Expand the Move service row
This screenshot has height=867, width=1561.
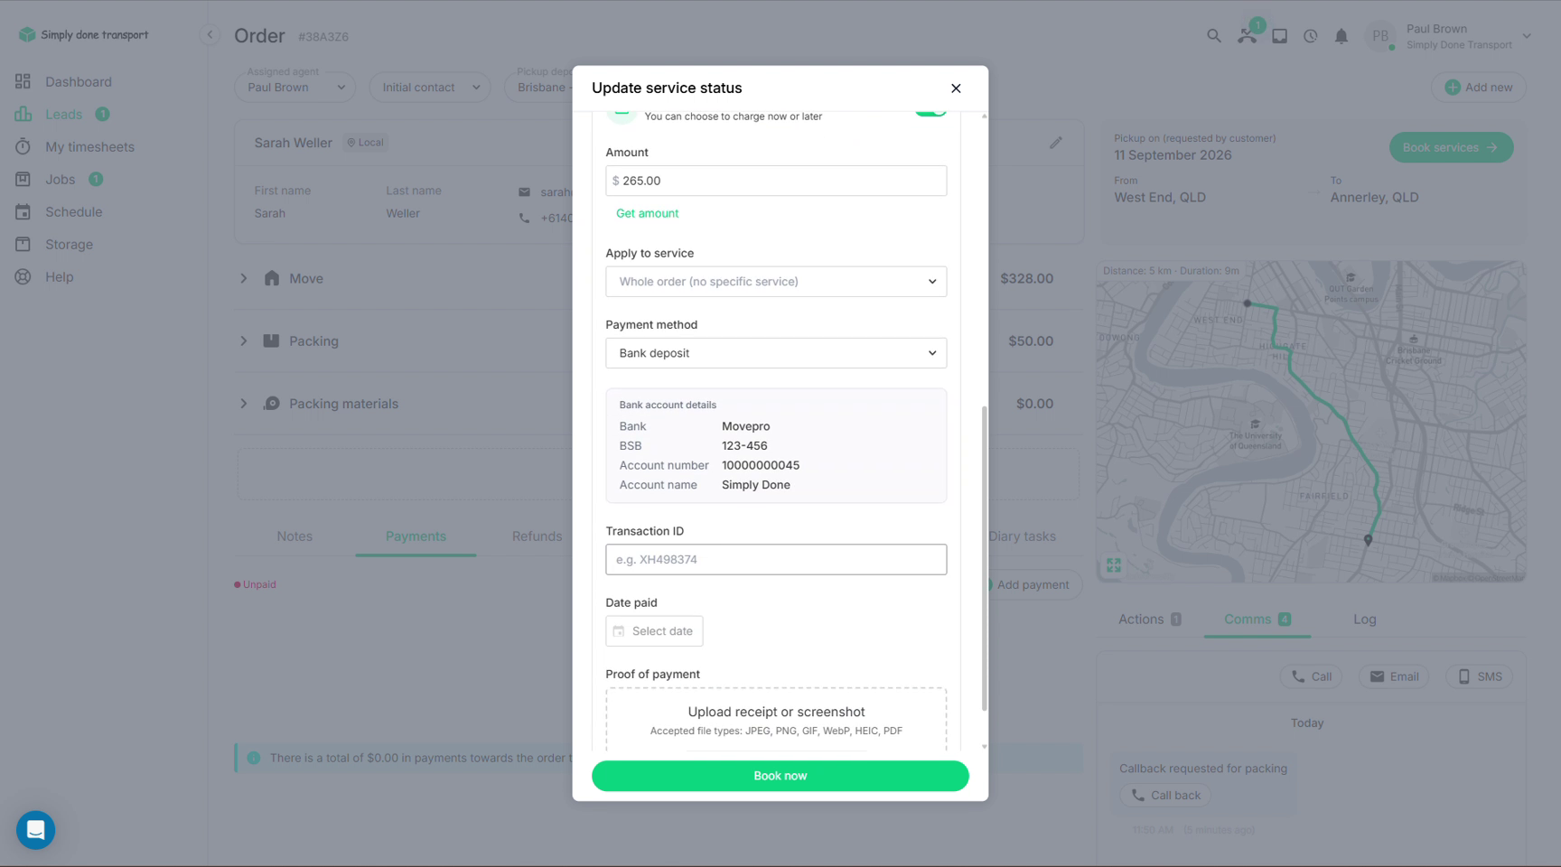pyautogui.click(x=243, y=278)
